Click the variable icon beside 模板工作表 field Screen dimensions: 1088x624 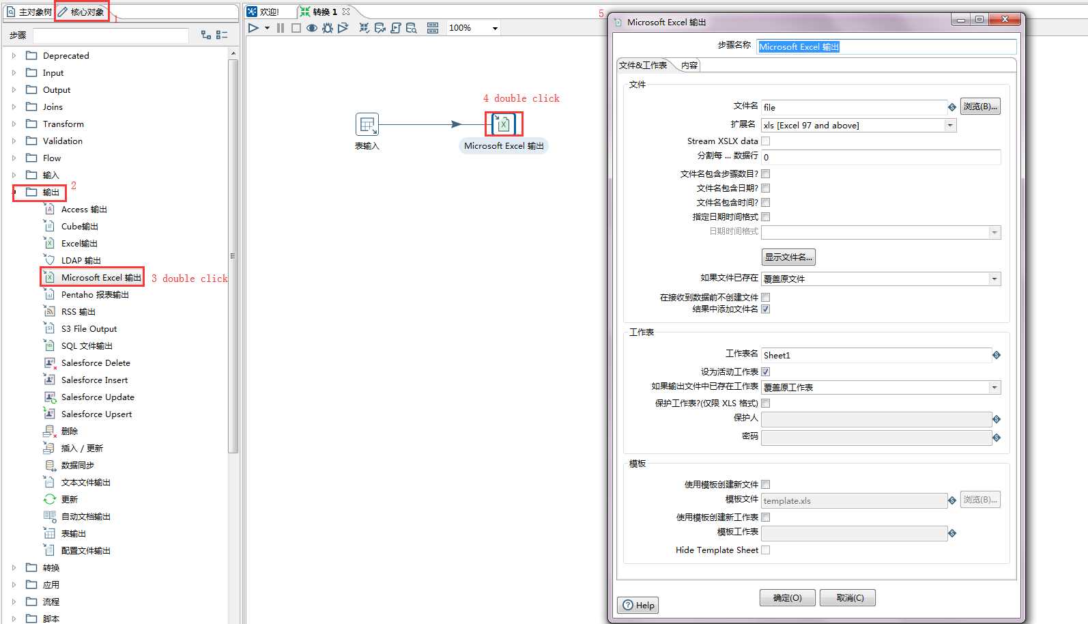point(952,533)
